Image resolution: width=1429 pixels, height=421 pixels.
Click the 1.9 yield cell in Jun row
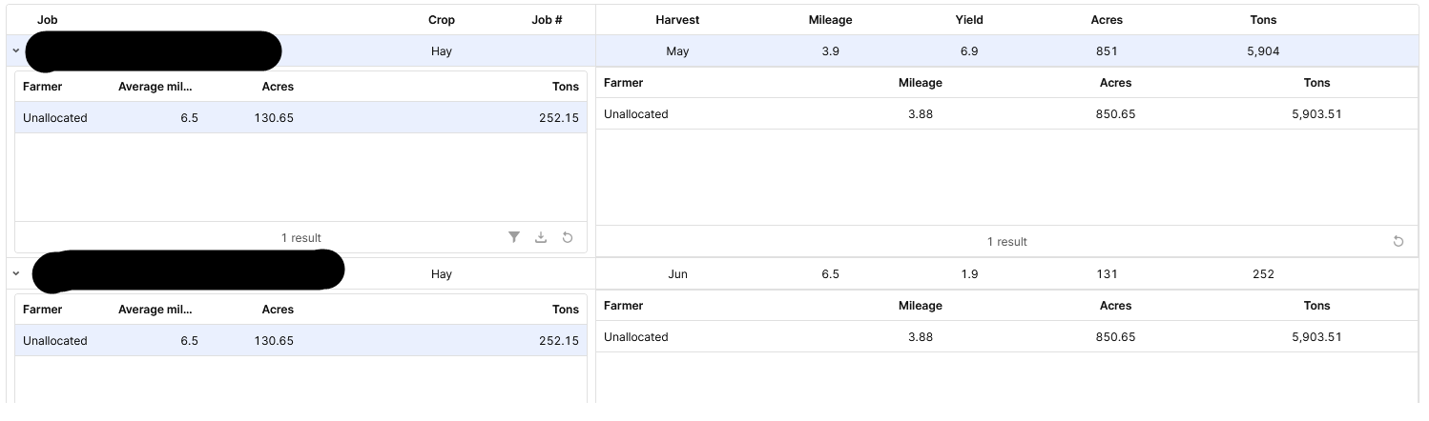pyautogui.click(x=969, y=274)
